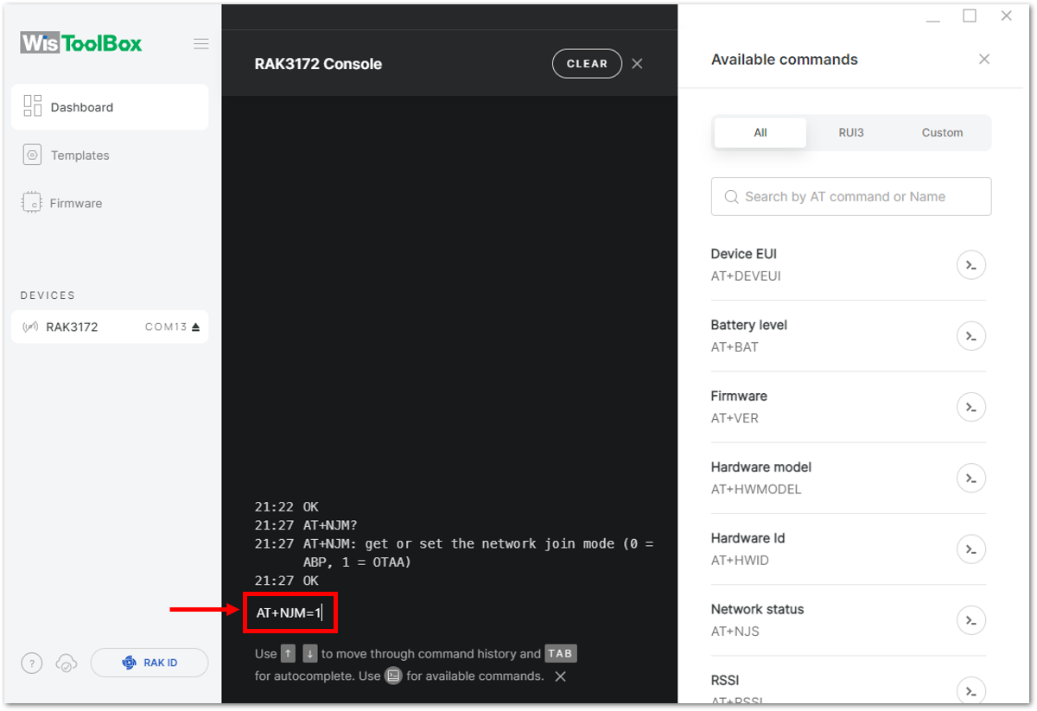The image size is (1037, 711).
Task: Switch to the RUI3 commands tab
Action: coord(851,133)
